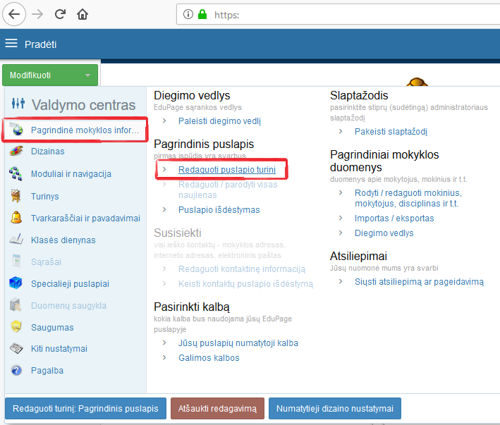
Task: Click the https address bar field
Action: [338, 14]
